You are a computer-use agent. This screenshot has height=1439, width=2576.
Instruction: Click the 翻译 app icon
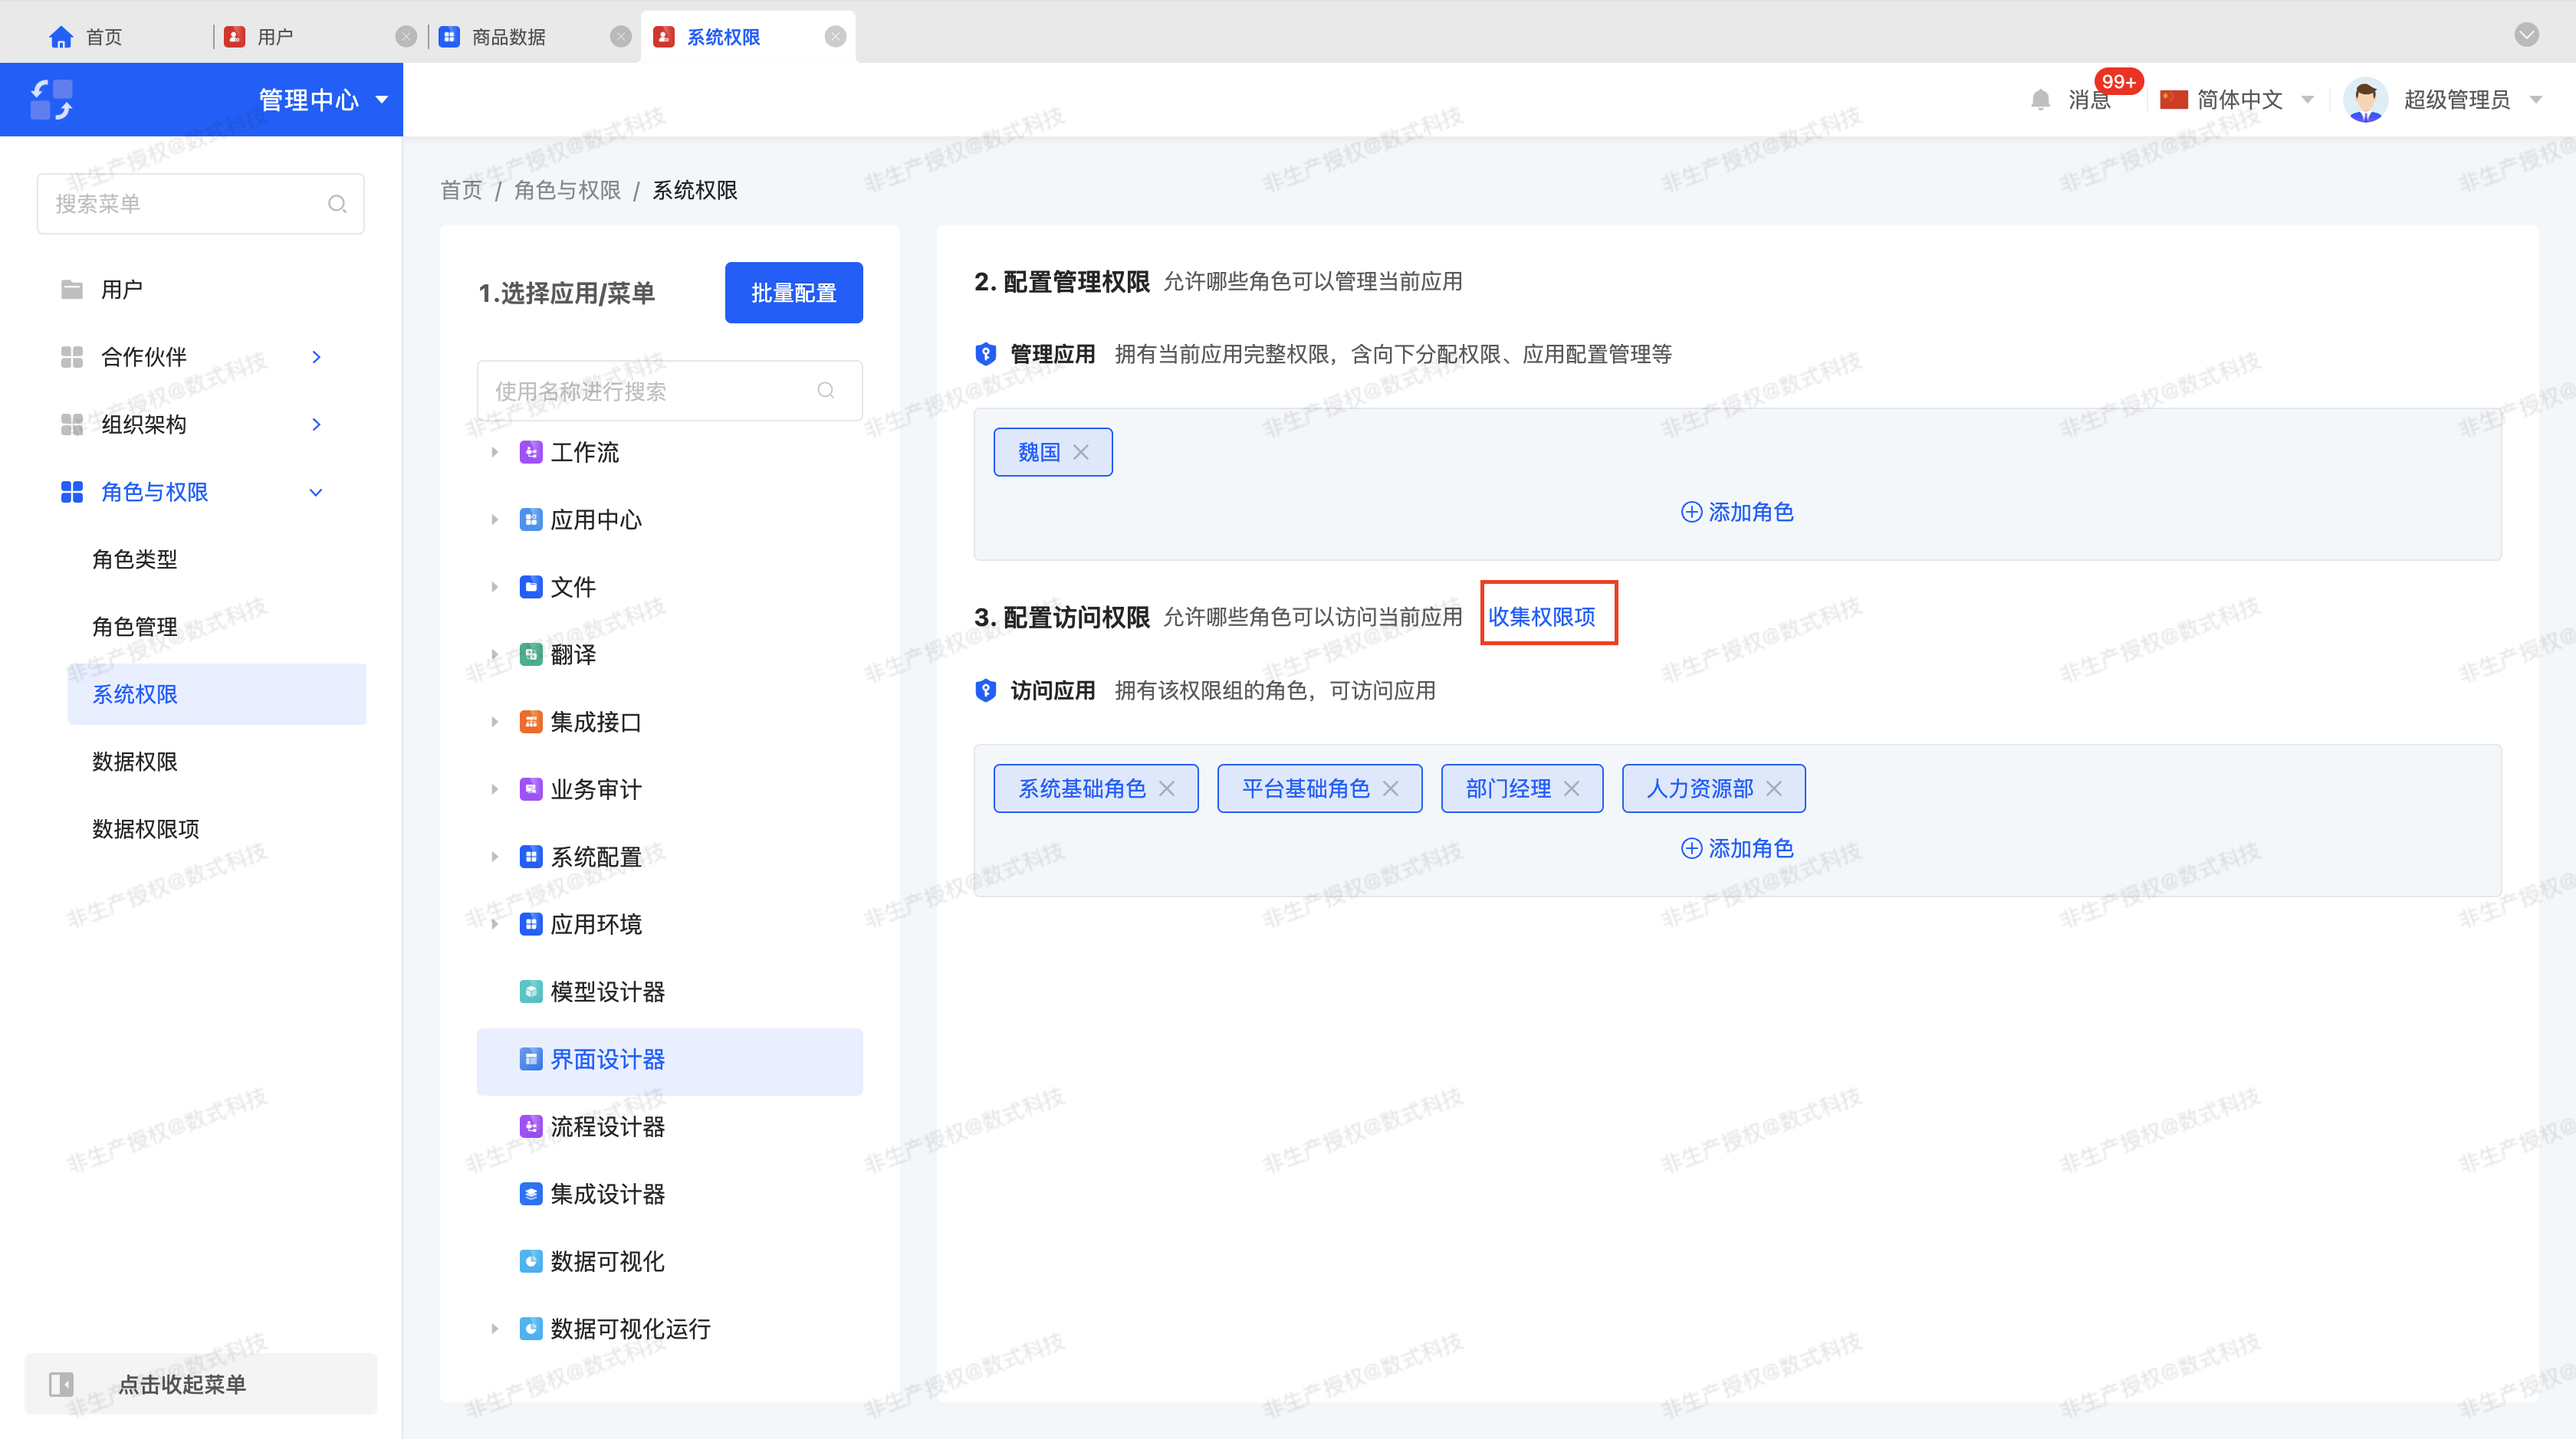531,654
